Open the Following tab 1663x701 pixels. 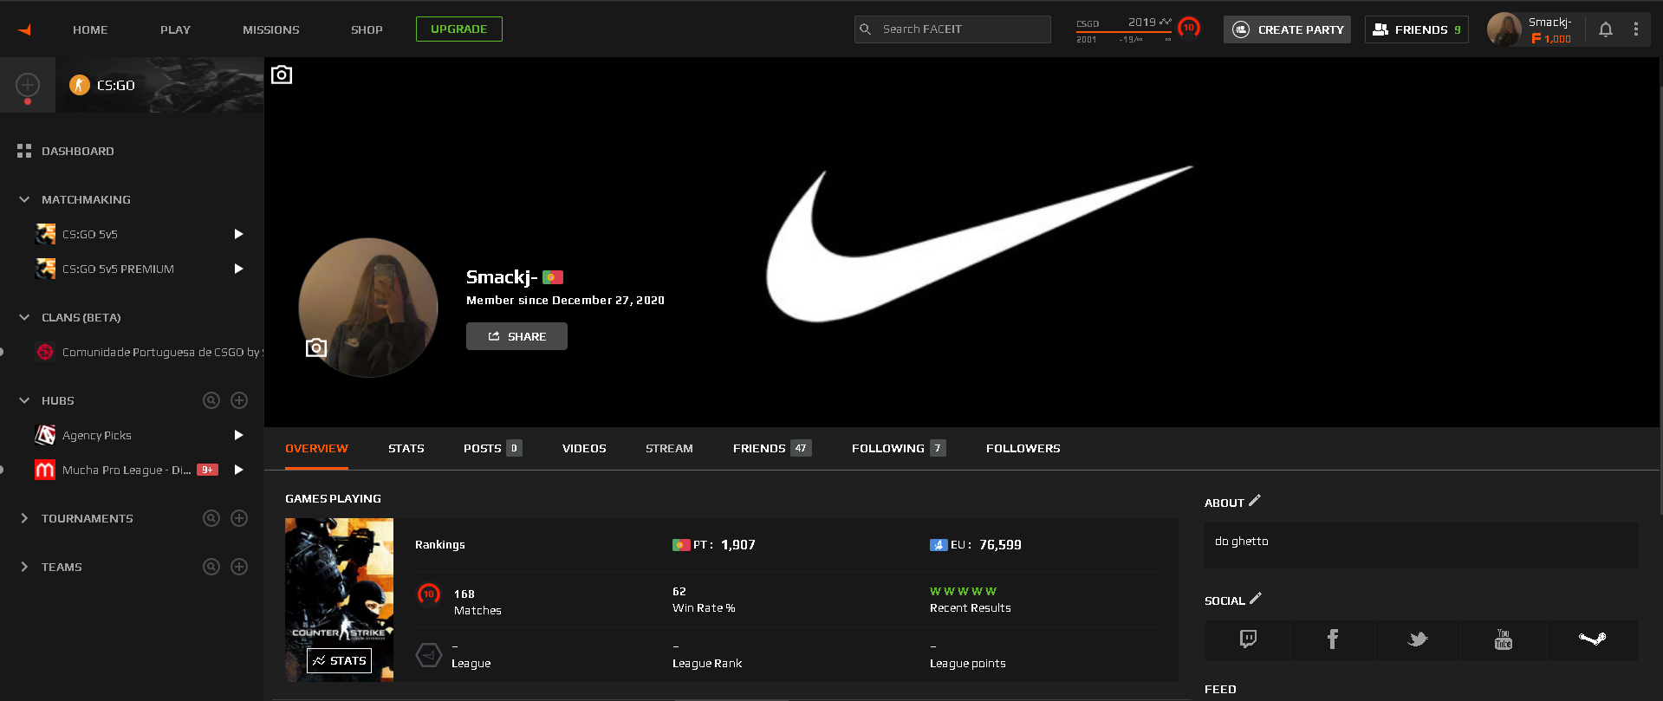(899, 448)
